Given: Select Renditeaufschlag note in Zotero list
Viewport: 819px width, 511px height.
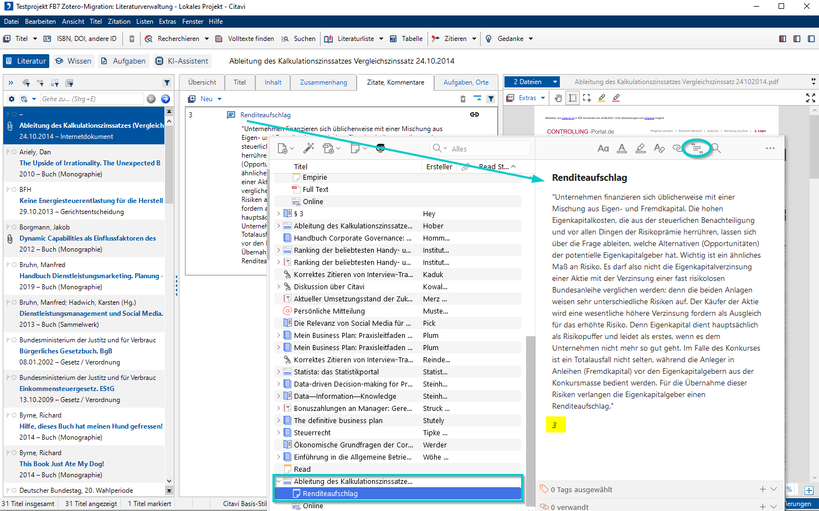Looking at the screenshot, I should (398, 493).
